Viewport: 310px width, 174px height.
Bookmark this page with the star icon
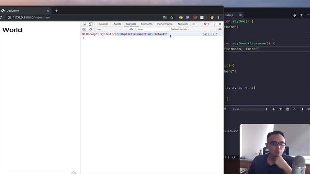(172, 17)
